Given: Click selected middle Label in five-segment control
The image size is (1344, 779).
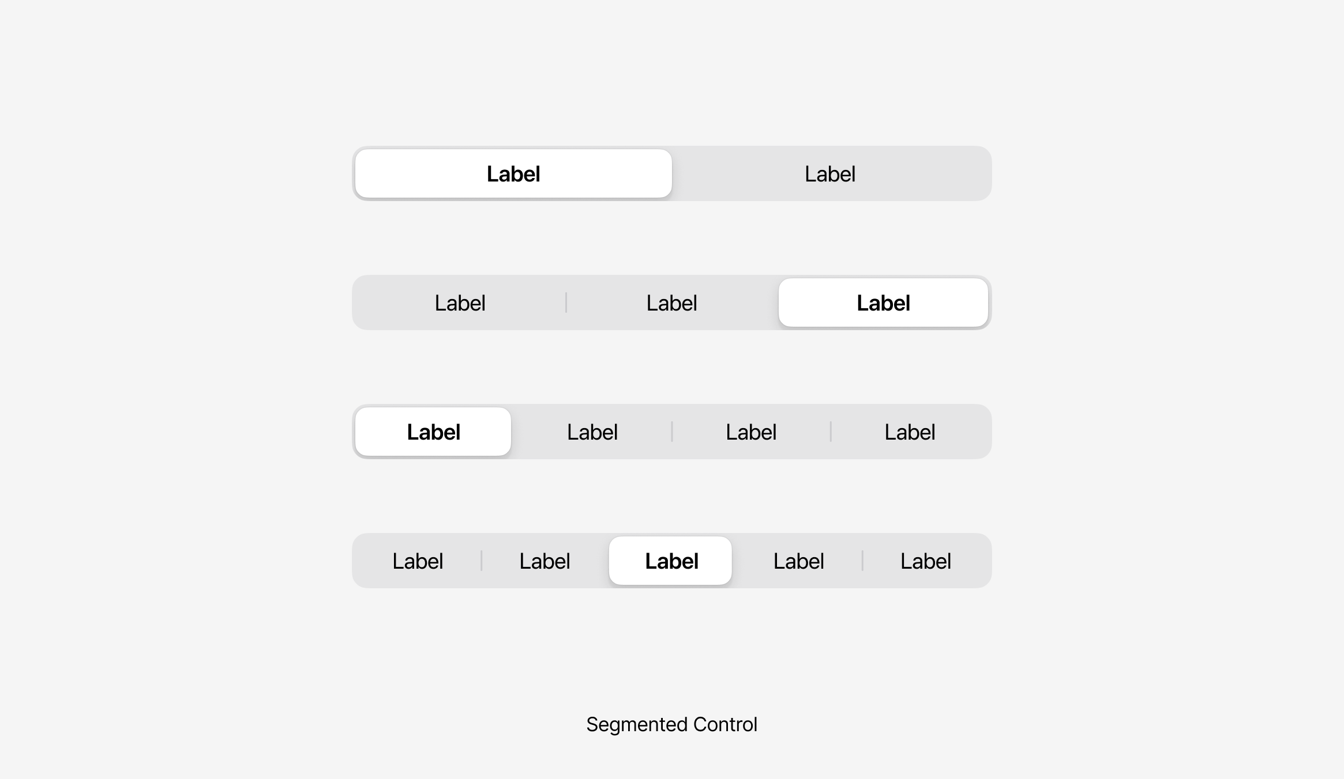Looking at the screenshot, I should click(671, 561).
